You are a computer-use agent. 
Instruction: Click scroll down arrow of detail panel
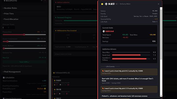click(161, 95)
